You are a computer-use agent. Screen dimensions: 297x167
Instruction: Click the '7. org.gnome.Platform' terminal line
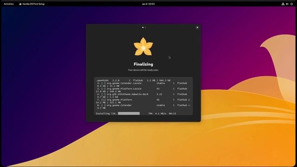coord(143,100)
